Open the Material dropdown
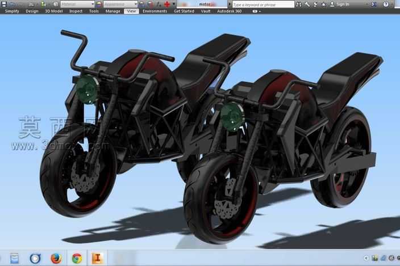The height and width of the screenshot is (266, 400). tap(77, 5)
